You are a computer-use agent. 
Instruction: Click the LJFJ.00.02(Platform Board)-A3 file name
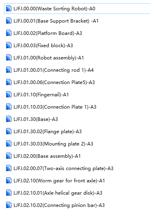(48, 33)
